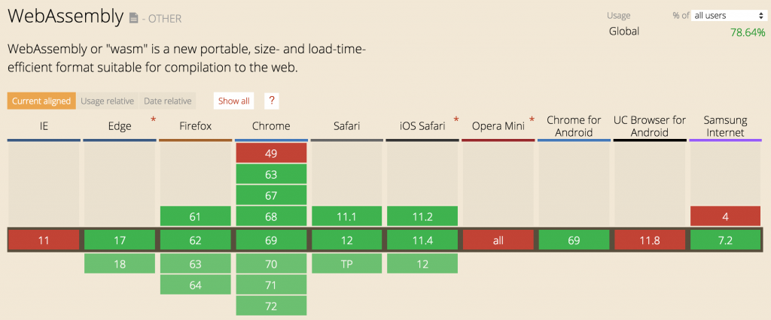Enable the Current aligned view
771x320 pixels.
pos(41,101)
